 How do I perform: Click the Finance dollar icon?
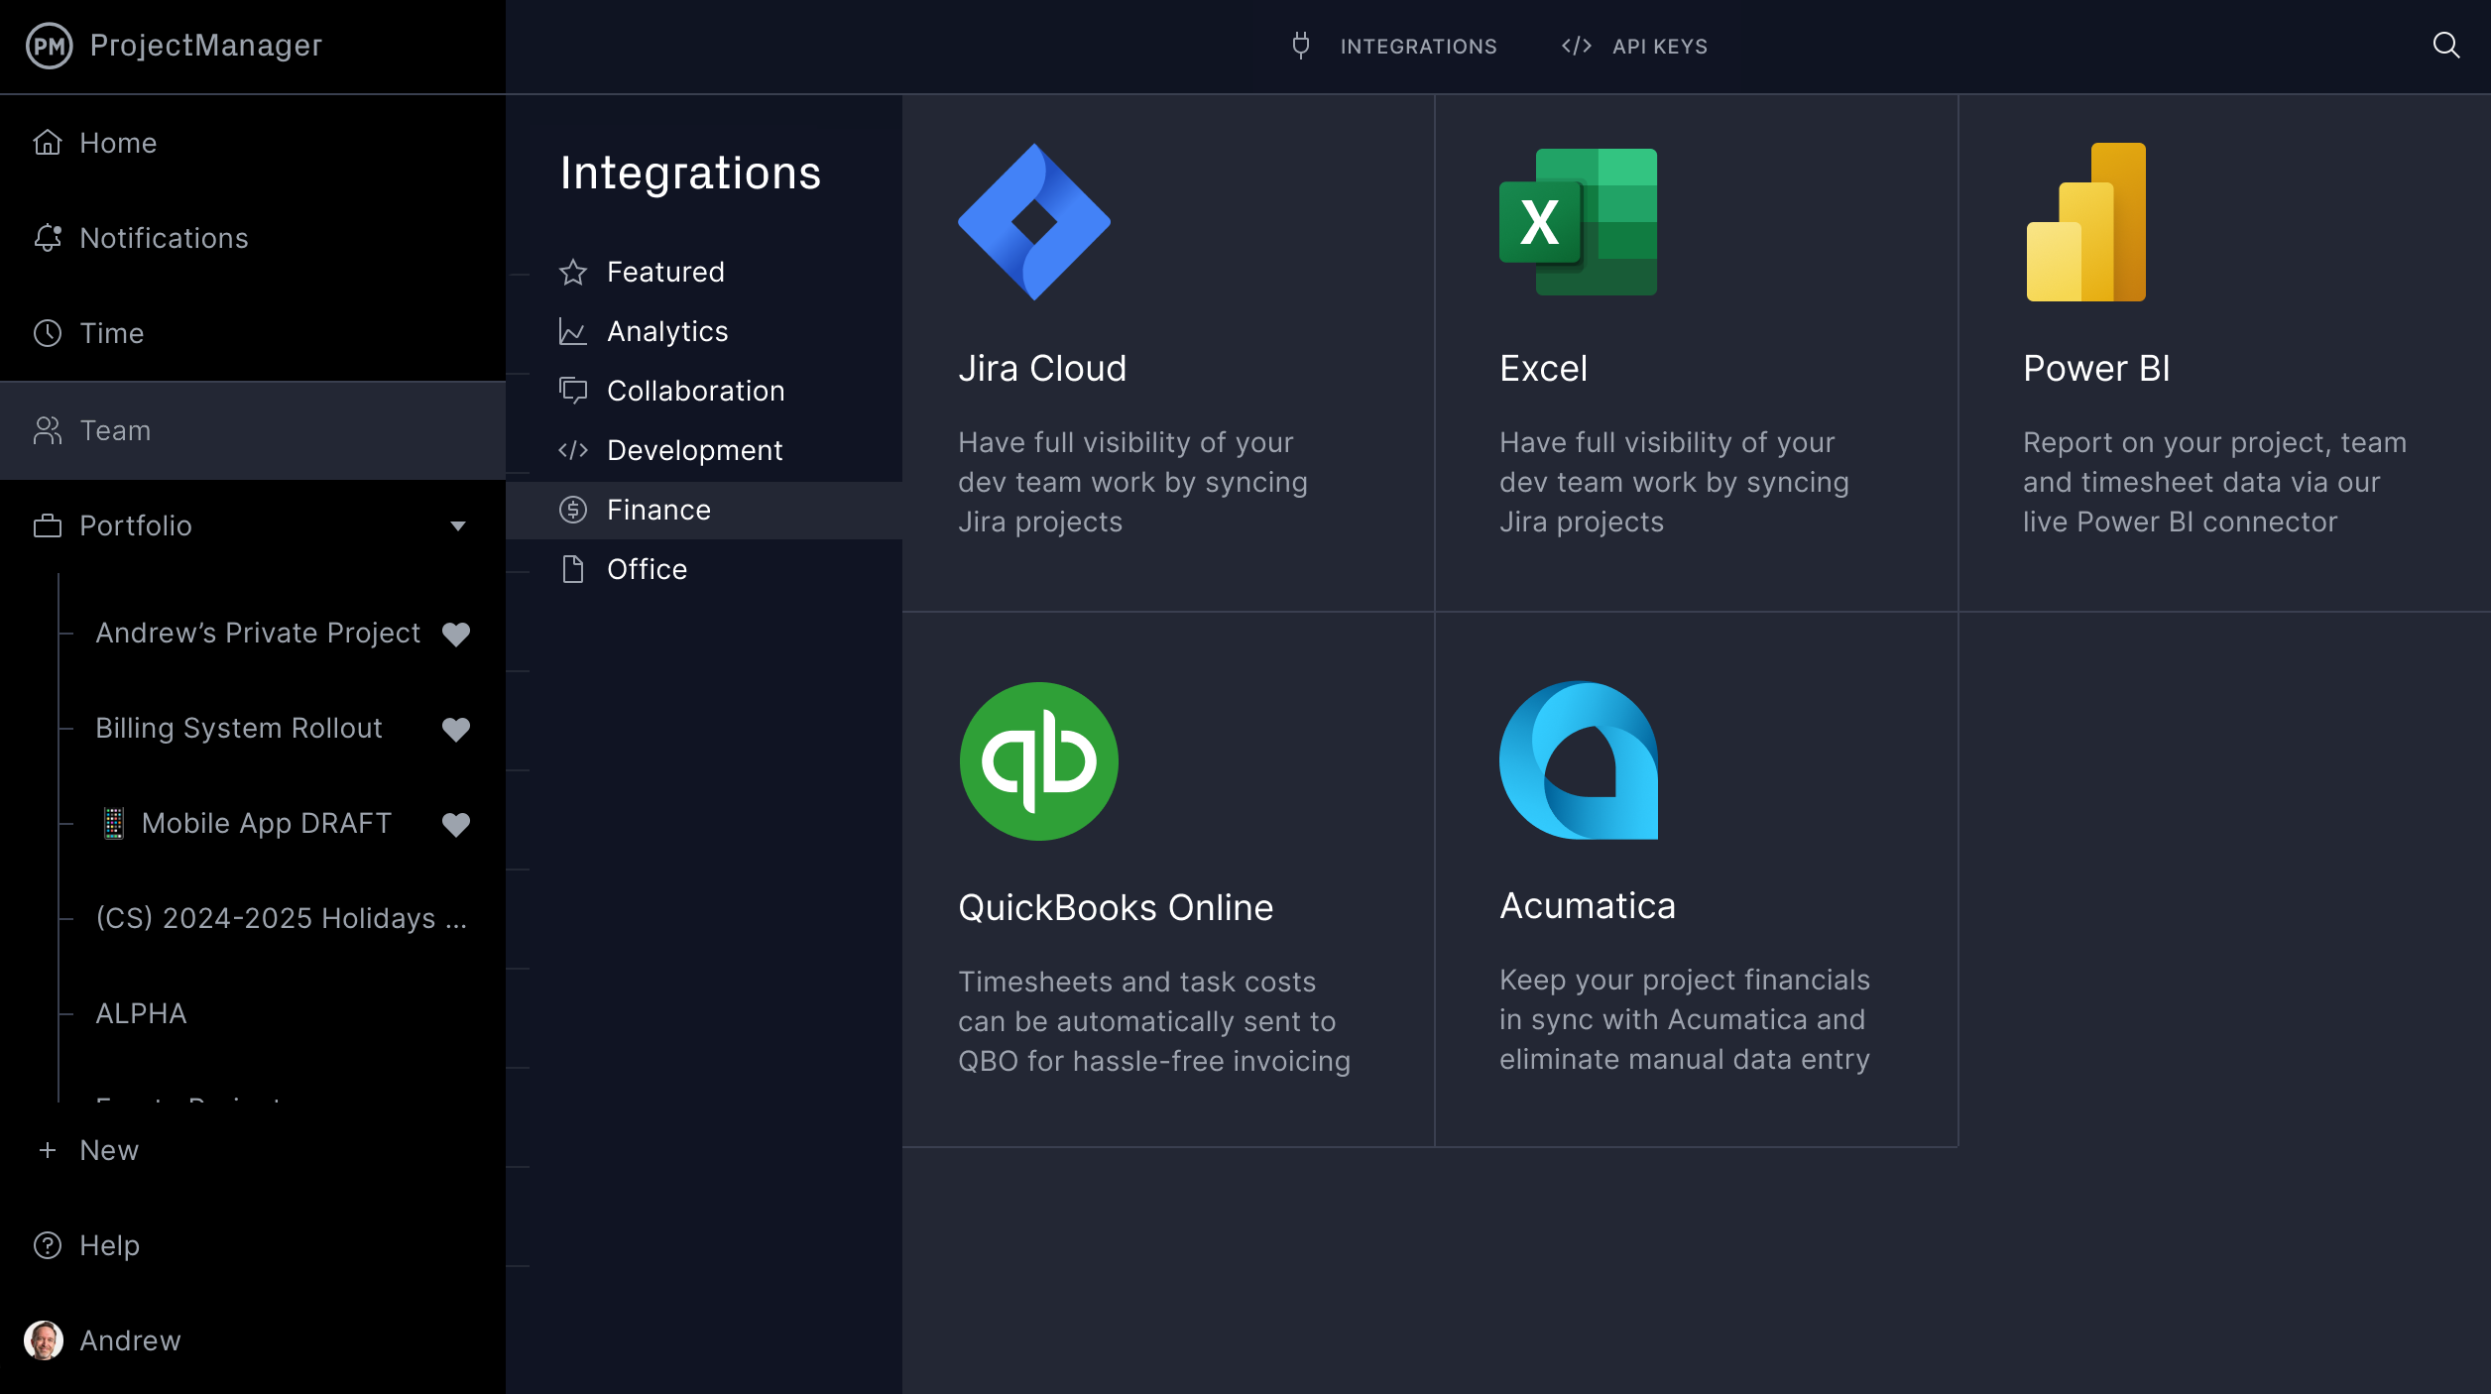click(x=573, y=510)
